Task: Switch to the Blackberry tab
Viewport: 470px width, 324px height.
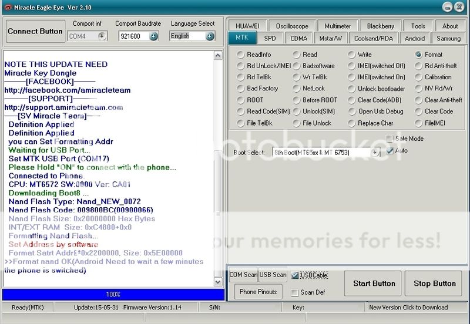Action: tap(380, 26)
